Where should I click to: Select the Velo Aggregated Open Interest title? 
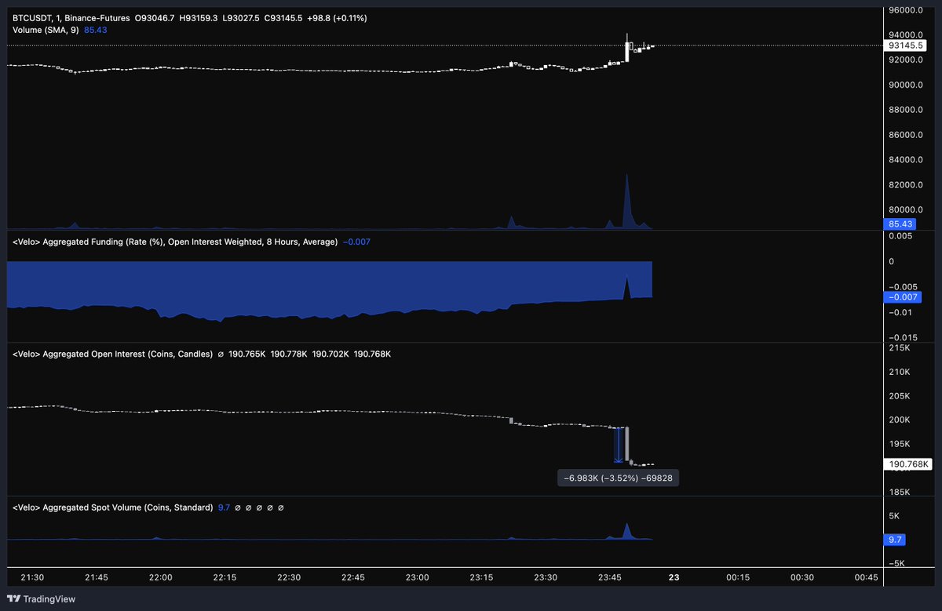tap(112, 355)
